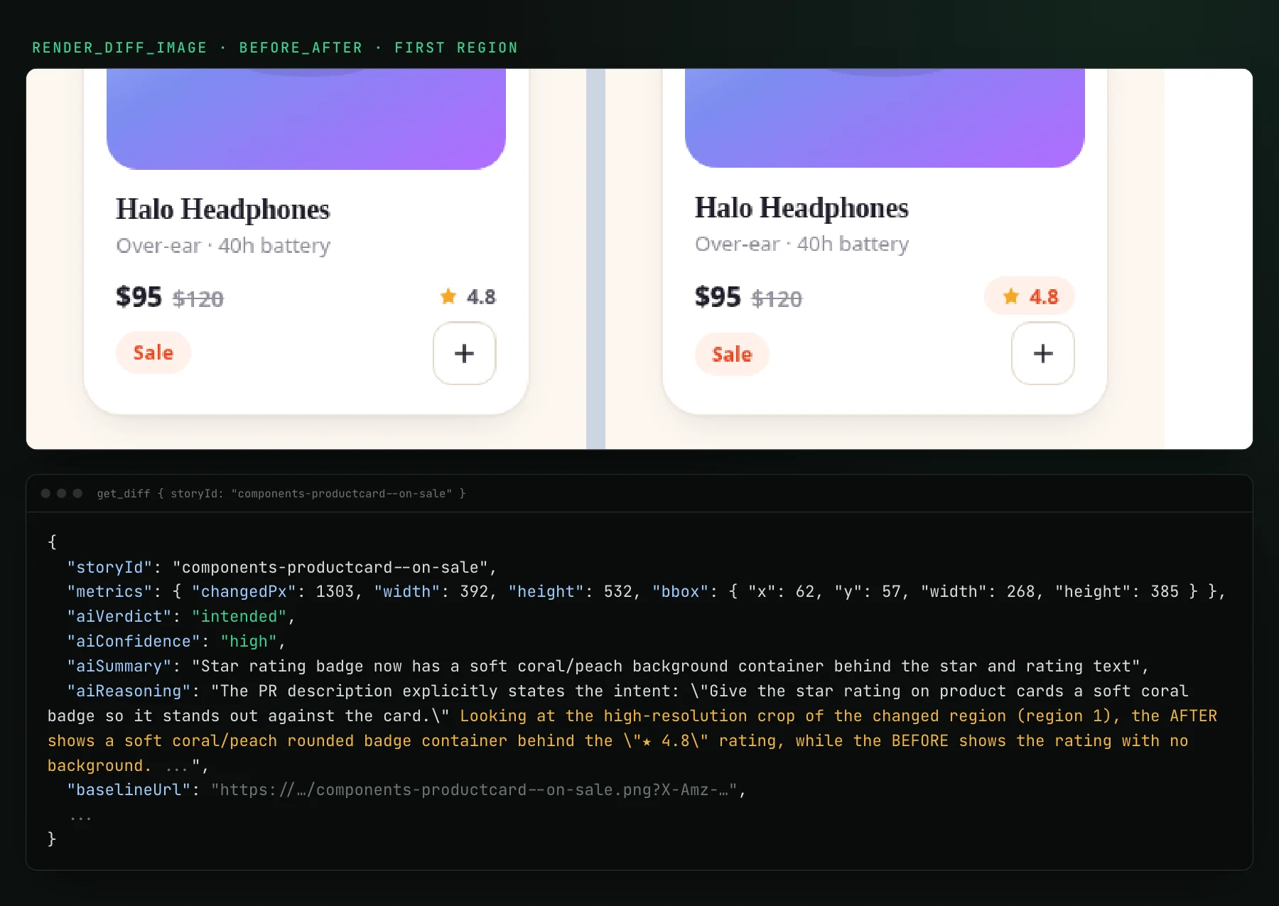Click the plain 4.8 rating on before card
1279x906 pixels.
(x=481, y=297)
